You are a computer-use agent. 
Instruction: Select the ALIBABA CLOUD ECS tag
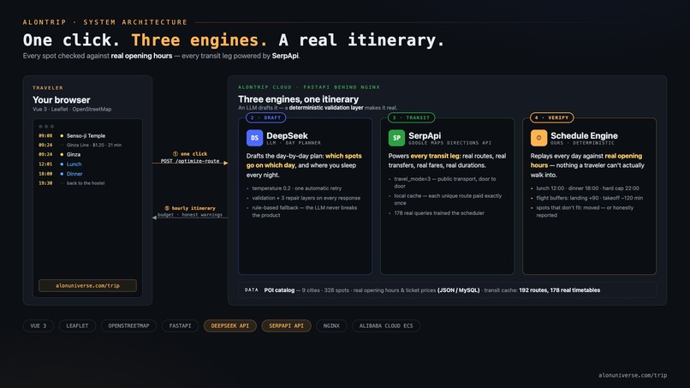click(386, 325)
